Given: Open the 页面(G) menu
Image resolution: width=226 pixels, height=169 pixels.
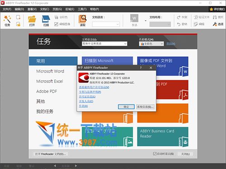Looking at the screenshot, I should click(x=57, y=9).
